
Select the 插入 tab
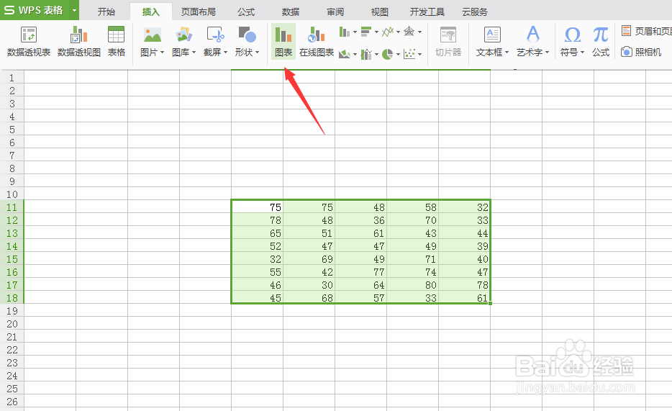151,12
